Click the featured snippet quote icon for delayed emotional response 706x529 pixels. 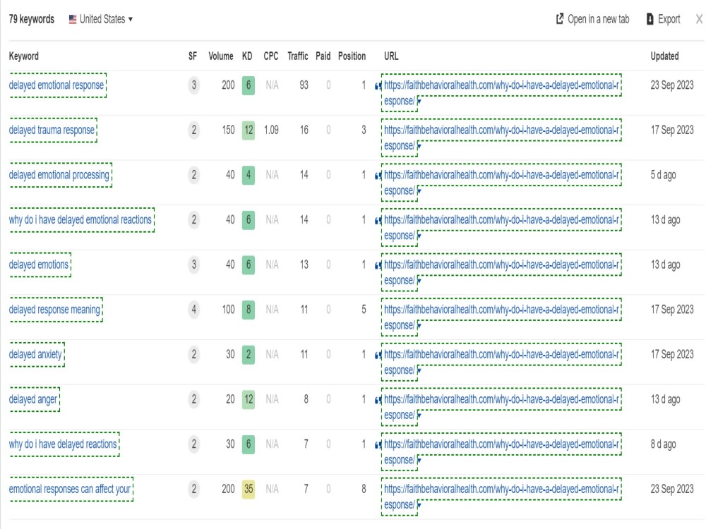378,85
